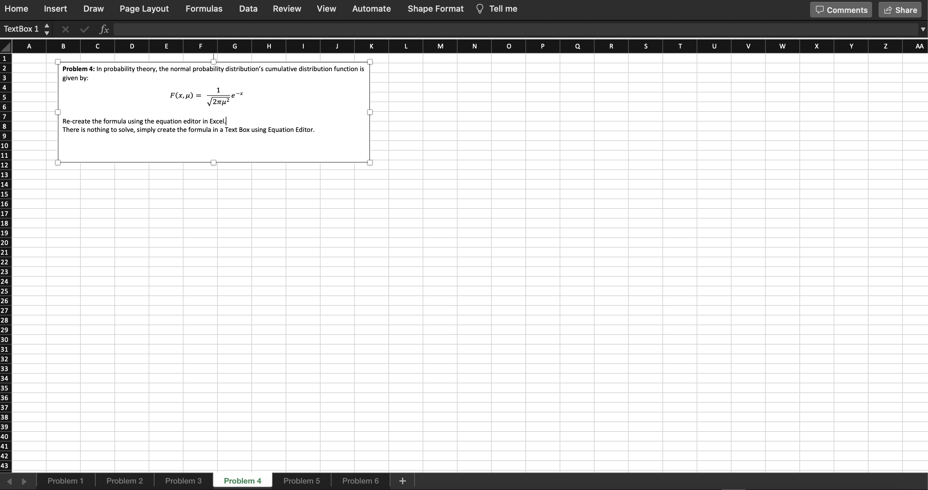Switch to Problem 3 sheet
This screenshot has width=928, height=490.
pos(183,481)
